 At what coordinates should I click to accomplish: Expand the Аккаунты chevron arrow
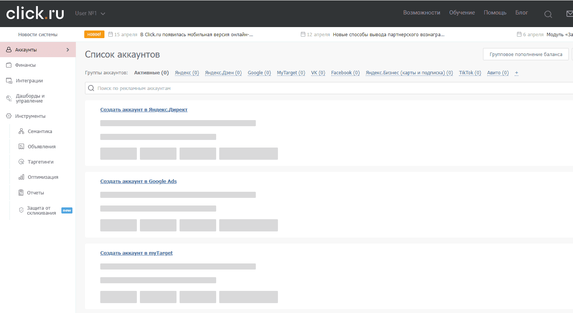(68, 50)
